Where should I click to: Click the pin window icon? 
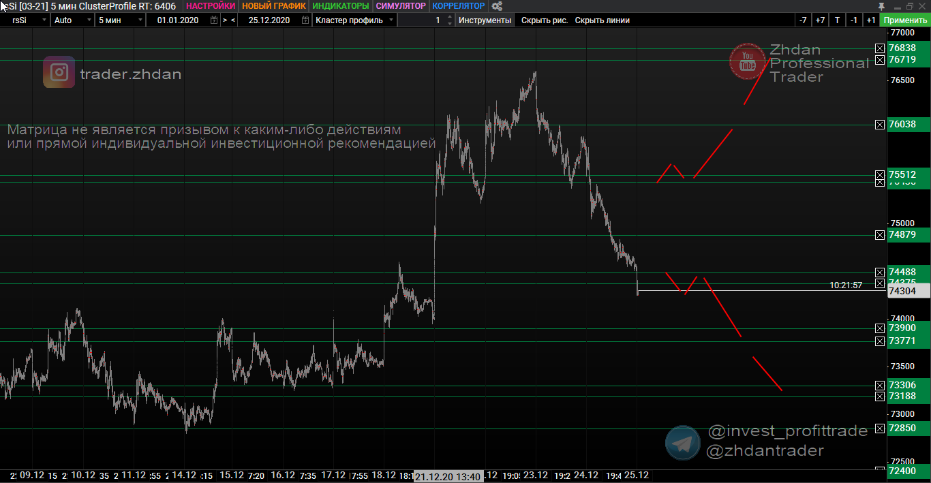882,6
